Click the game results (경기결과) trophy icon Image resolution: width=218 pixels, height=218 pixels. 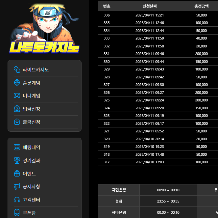17,160
